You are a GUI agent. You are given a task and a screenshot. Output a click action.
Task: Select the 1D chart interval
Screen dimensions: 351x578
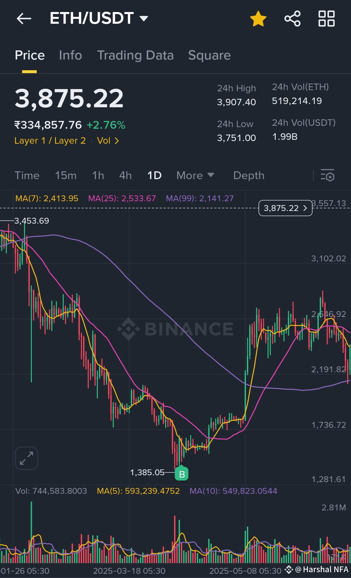[154, 176]
